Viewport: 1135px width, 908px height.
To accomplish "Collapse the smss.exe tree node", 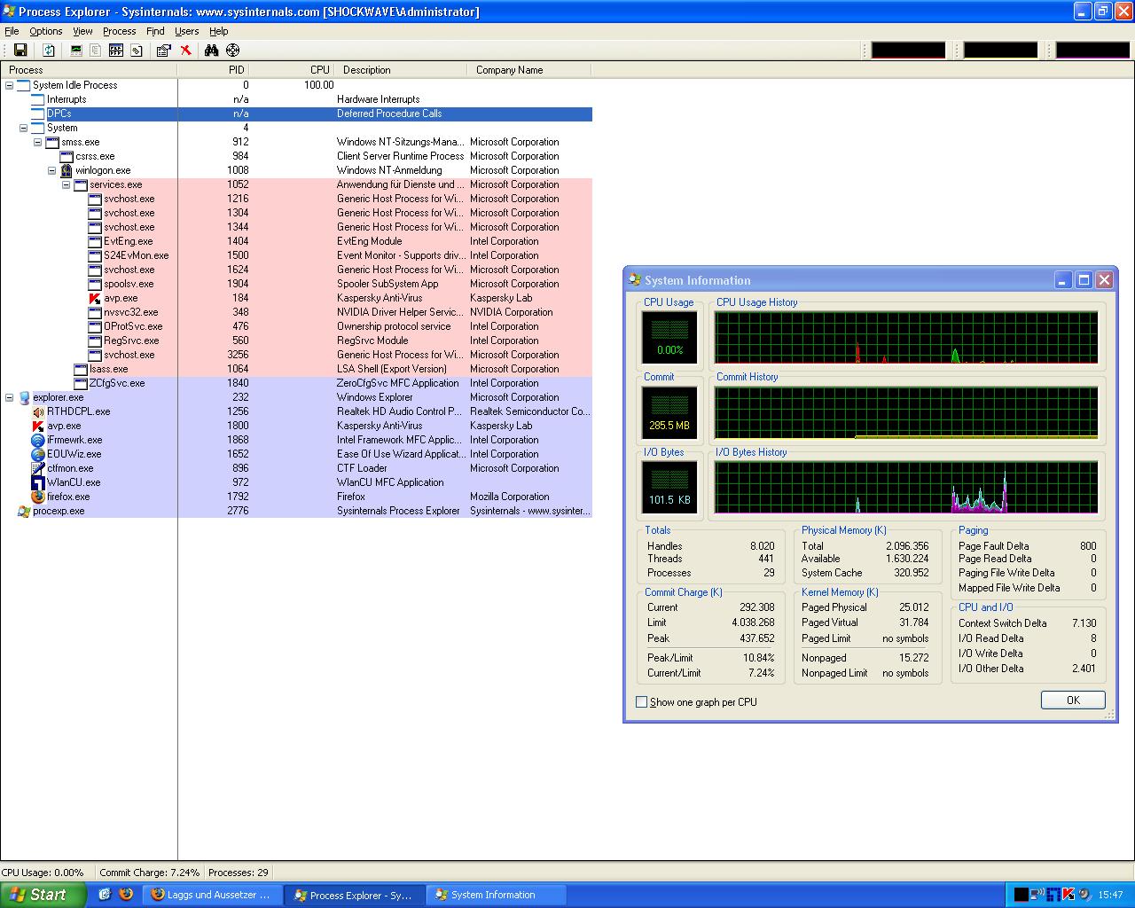I will tap(38, 142).
